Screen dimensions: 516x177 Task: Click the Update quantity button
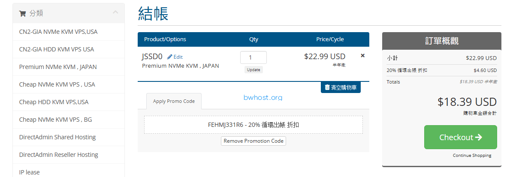[x=253, y=69]
